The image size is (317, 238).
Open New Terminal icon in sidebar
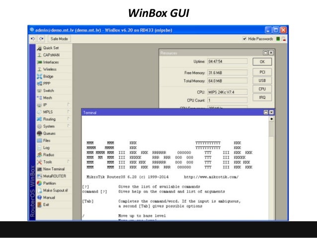point(39,169)
